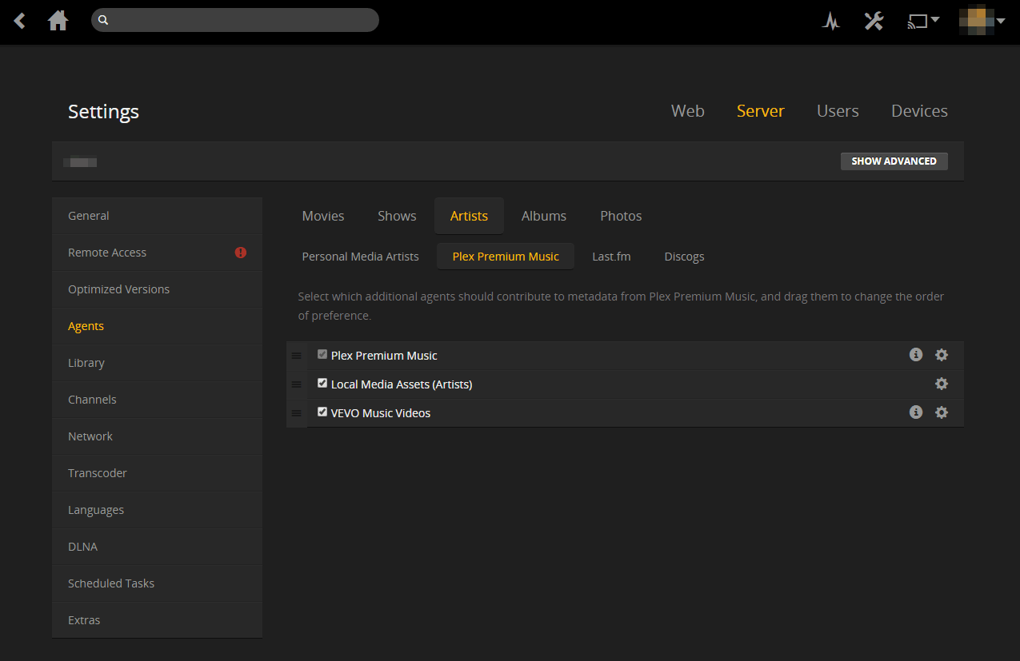The height and width of the screenshot is (661, 1020).
Task: Select the Last.fm agent tab
Action: coord(611,257)
